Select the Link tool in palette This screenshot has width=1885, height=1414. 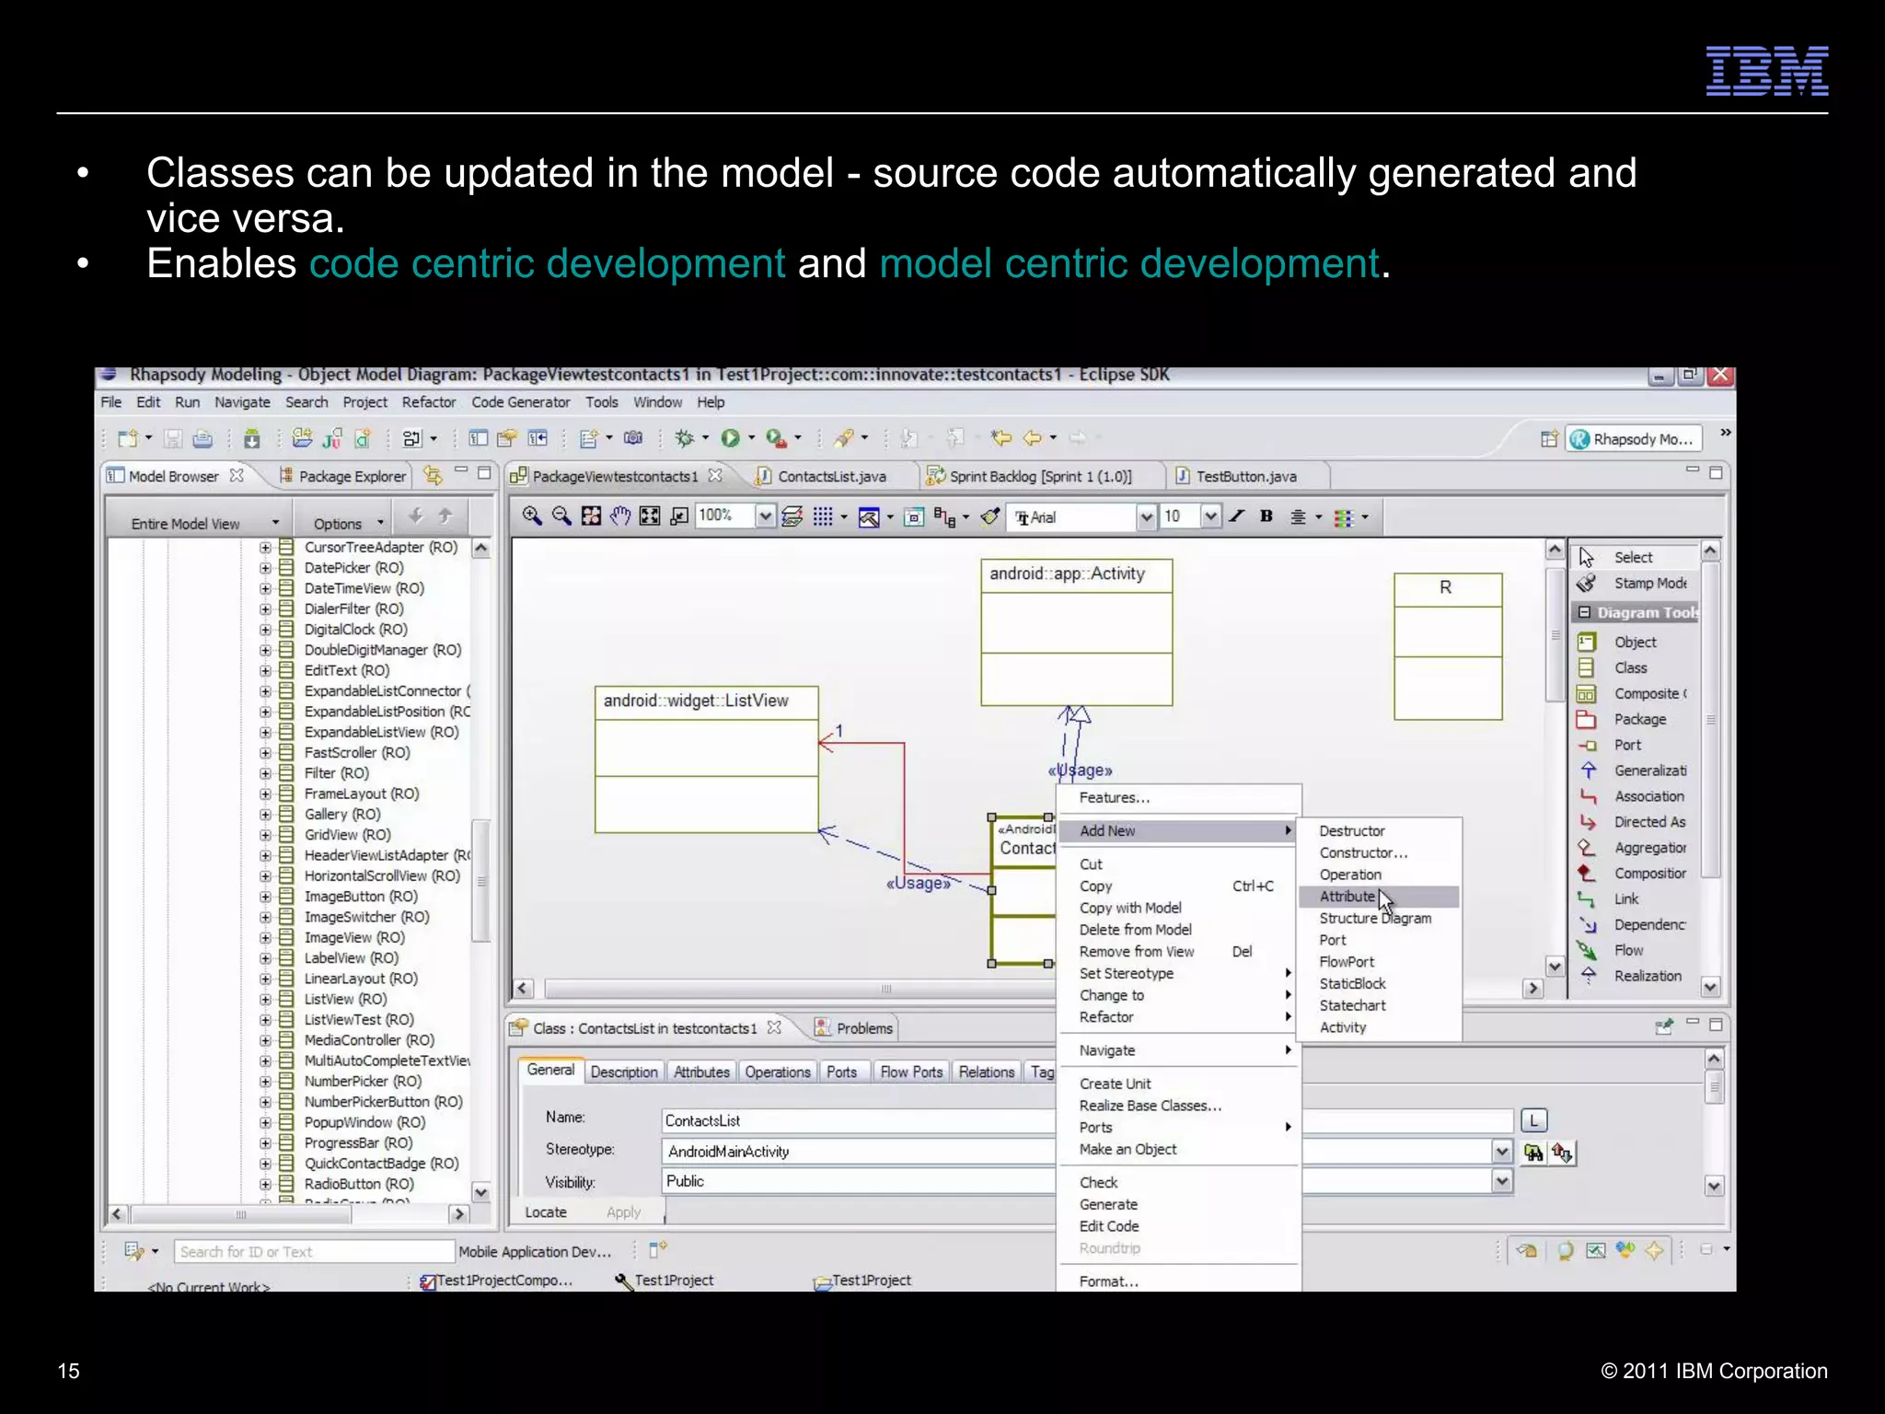coord(1625,899)
